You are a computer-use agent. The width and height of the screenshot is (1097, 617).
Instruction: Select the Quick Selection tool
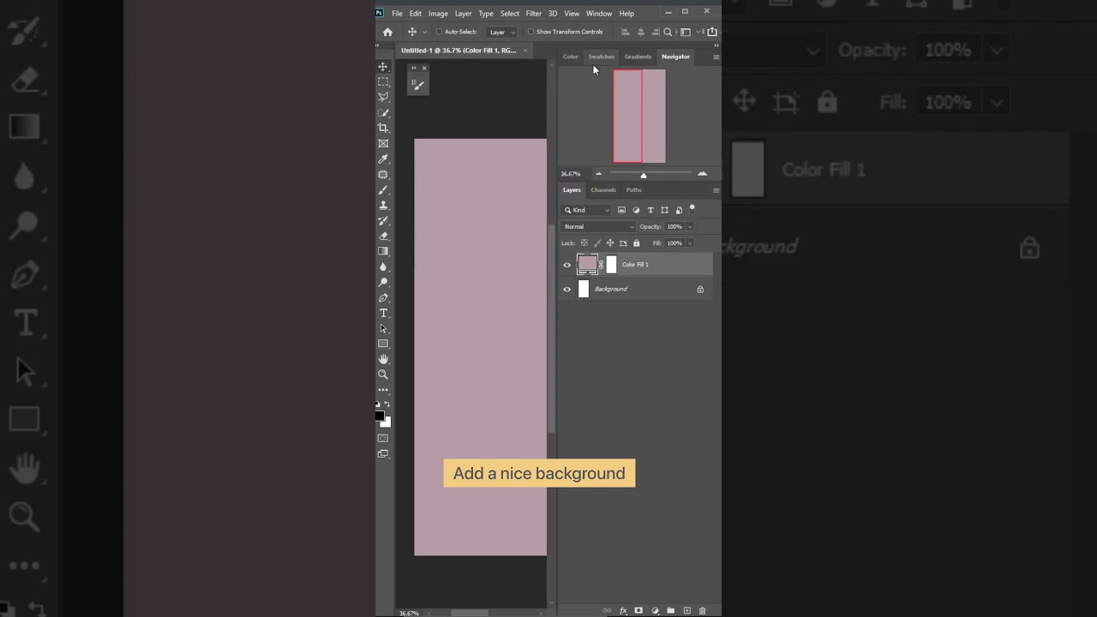coord(383,113)
